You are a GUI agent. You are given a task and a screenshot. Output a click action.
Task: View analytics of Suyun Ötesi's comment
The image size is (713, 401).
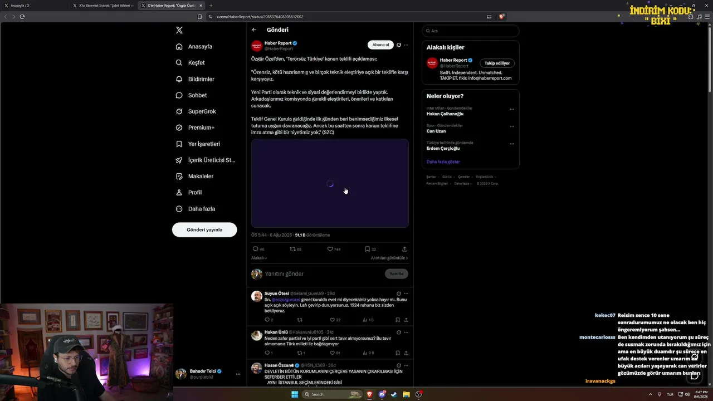(x=368, y=320)
